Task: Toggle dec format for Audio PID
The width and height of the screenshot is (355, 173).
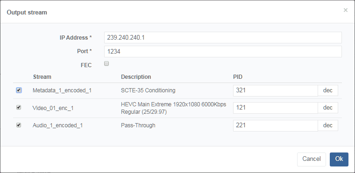Action: 327,125
